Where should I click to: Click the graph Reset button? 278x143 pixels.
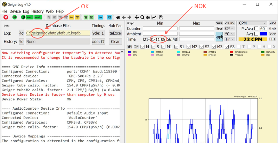(219, 23)
